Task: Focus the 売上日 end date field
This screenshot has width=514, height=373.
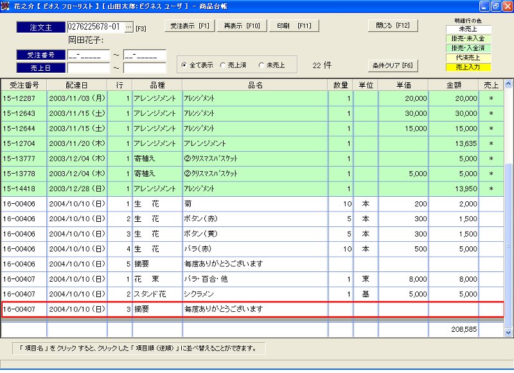Action: (x=145, y=68)
